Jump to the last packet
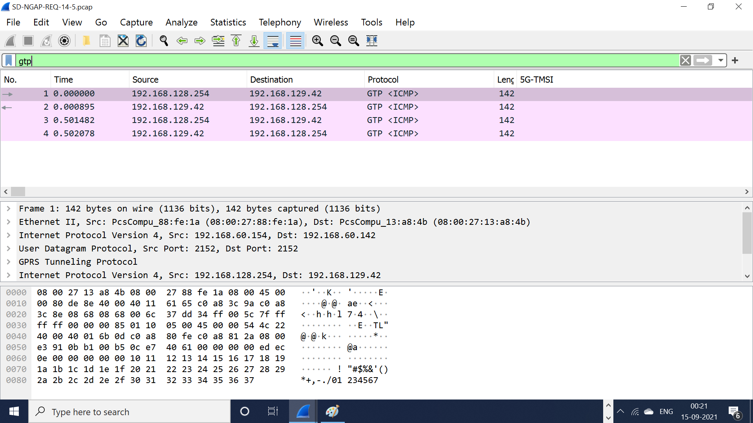Viewport: 753px width, 423px height. [x=254, y=41]
